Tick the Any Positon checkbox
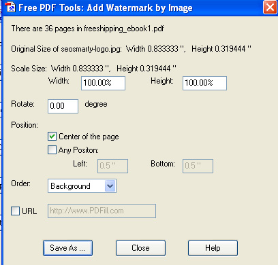This screenshot has height=265, width=278. [x=52, y=149]
